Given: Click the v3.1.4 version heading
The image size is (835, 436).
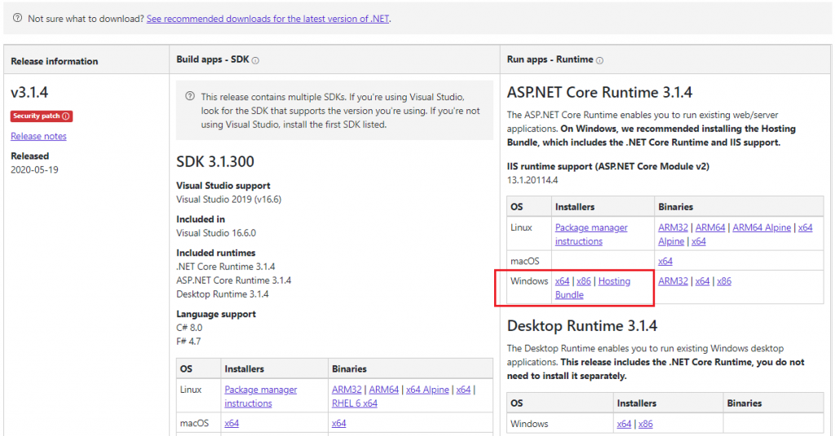Looking at the screenshot, I should (x=29, y=93).
